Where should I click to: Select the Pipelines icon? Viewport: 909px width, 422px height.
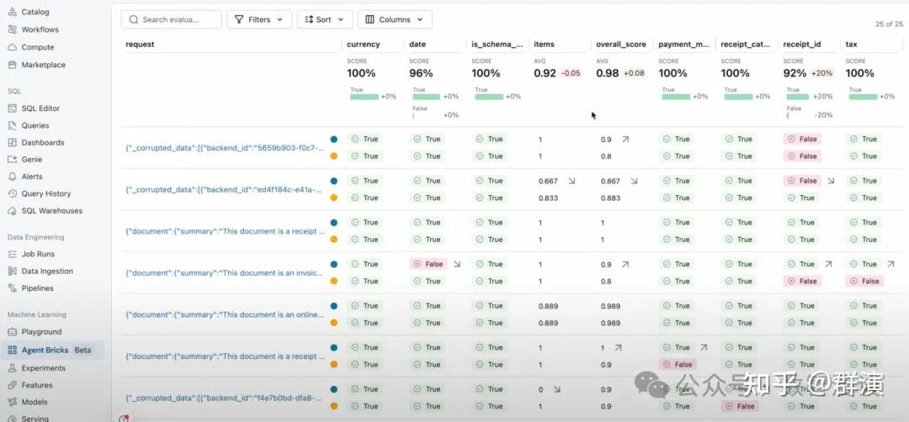click(13, 288)
